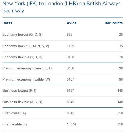Image resolution: width=127 pixels, height=132 pixels.
Task: Select the Tier Points column header
Action: (114, 23)
